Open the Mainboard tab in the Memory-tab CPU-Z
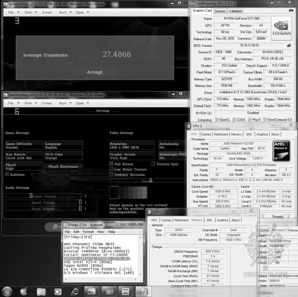The image size is (298, 297). coord(181,220)
